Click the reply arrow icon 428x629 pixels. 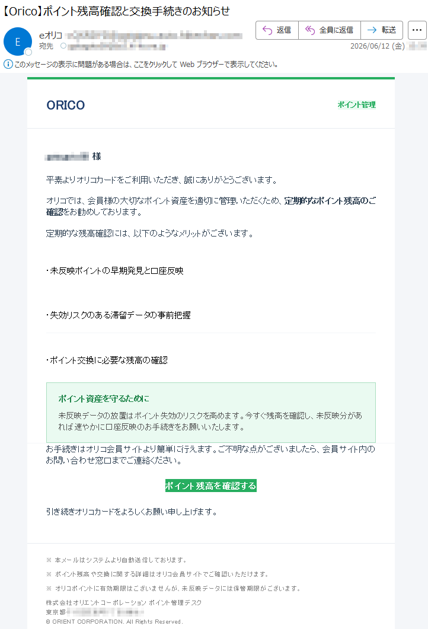267,30
